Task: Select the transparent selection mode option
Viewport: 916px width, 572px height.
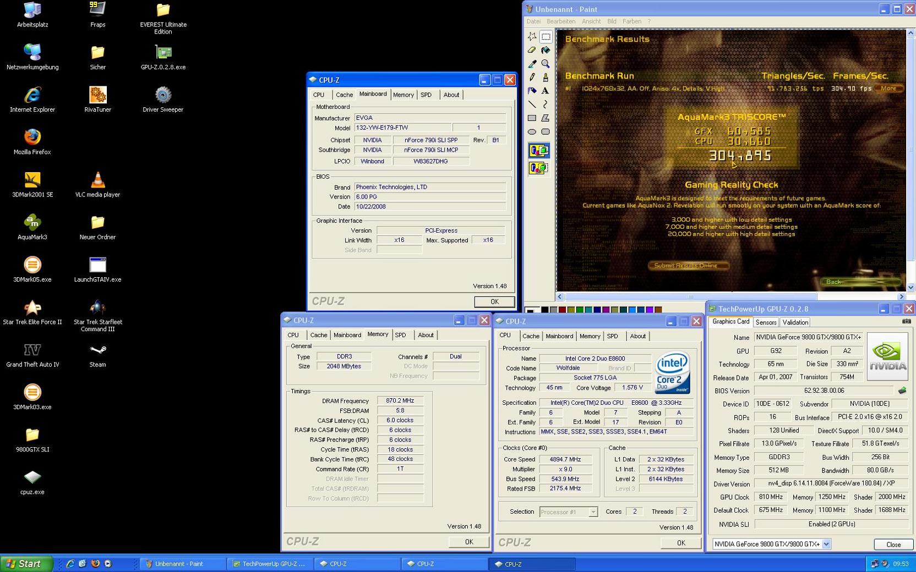Action: coord(539,168)
